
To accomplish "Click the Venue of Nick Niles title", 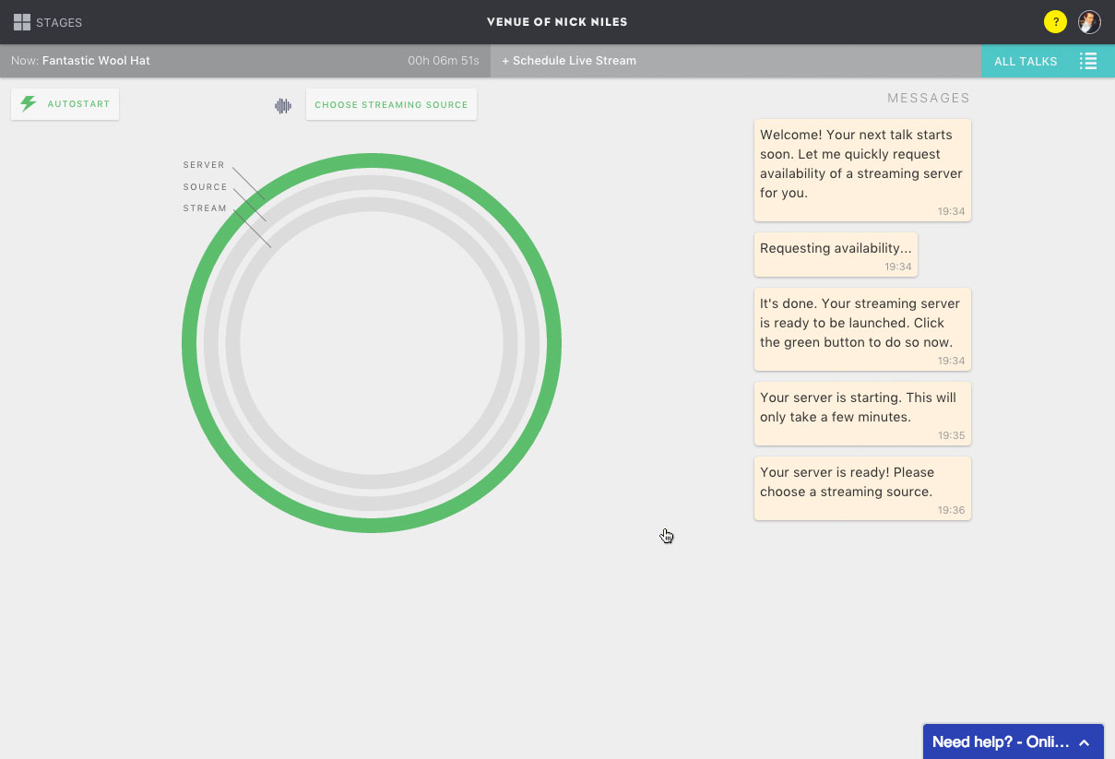I will pos(557,22).
